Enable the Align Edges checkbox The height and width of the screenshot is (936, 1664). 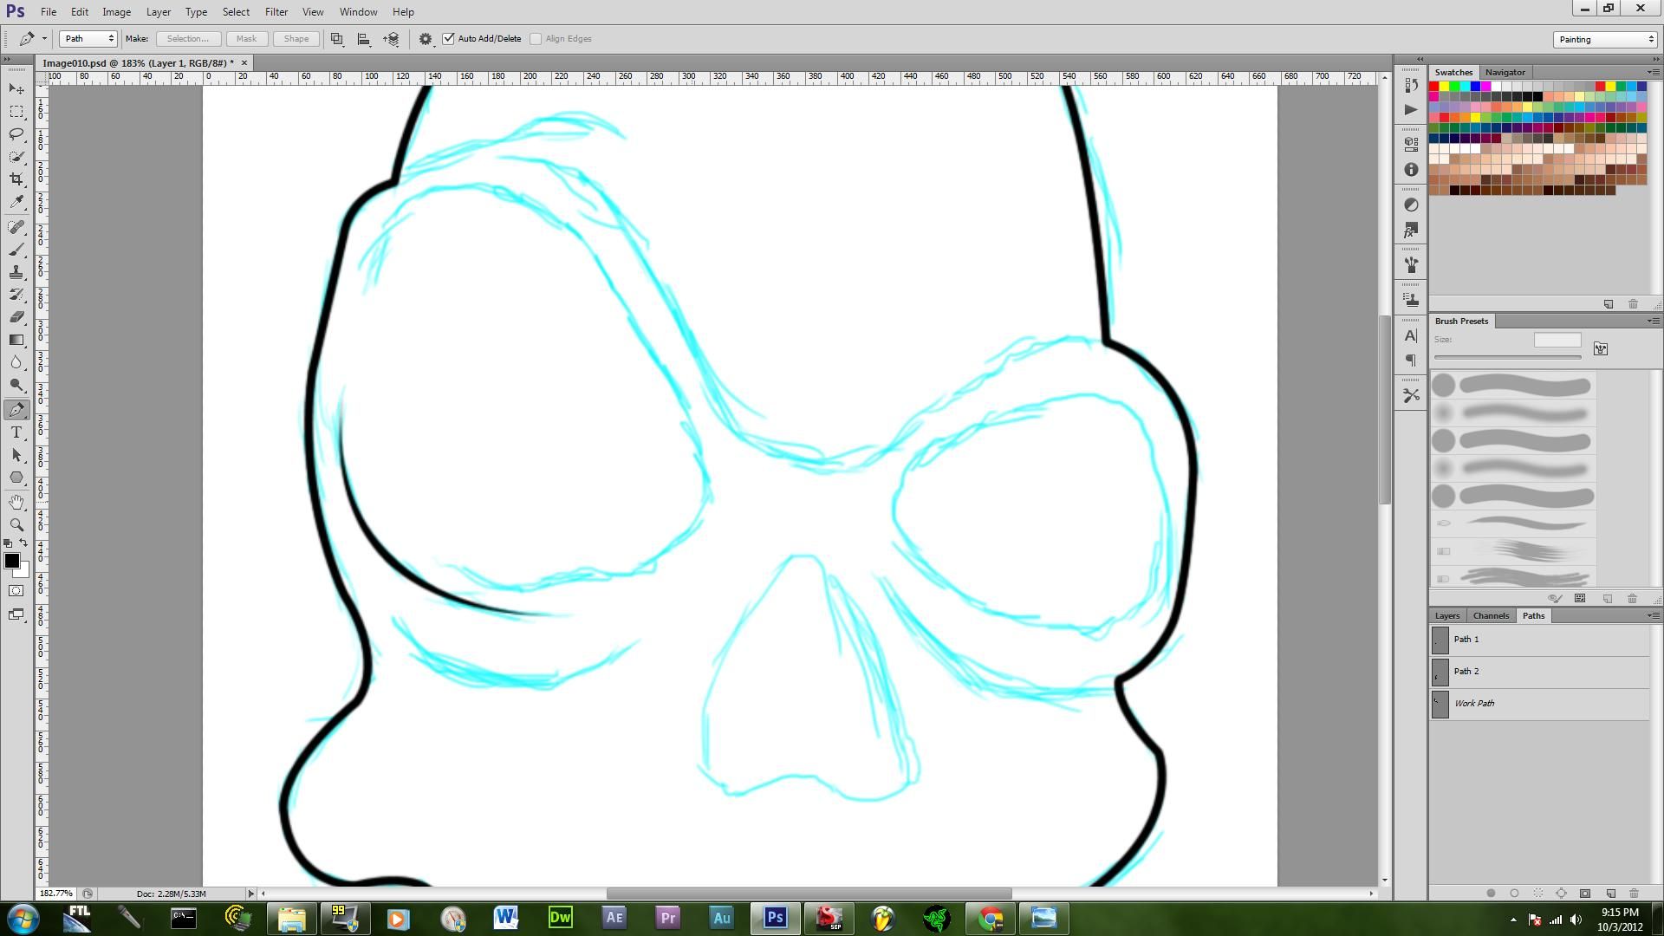click(x=536, y=39)
